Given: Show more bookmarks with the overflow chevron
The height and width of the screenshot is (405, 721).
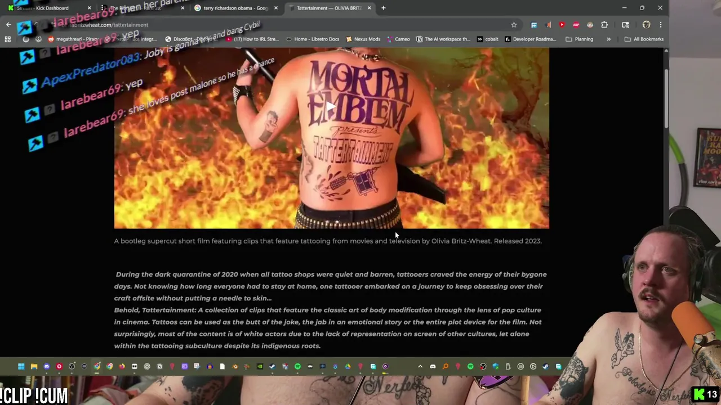Looking at the screenshot, I should 608,39.
